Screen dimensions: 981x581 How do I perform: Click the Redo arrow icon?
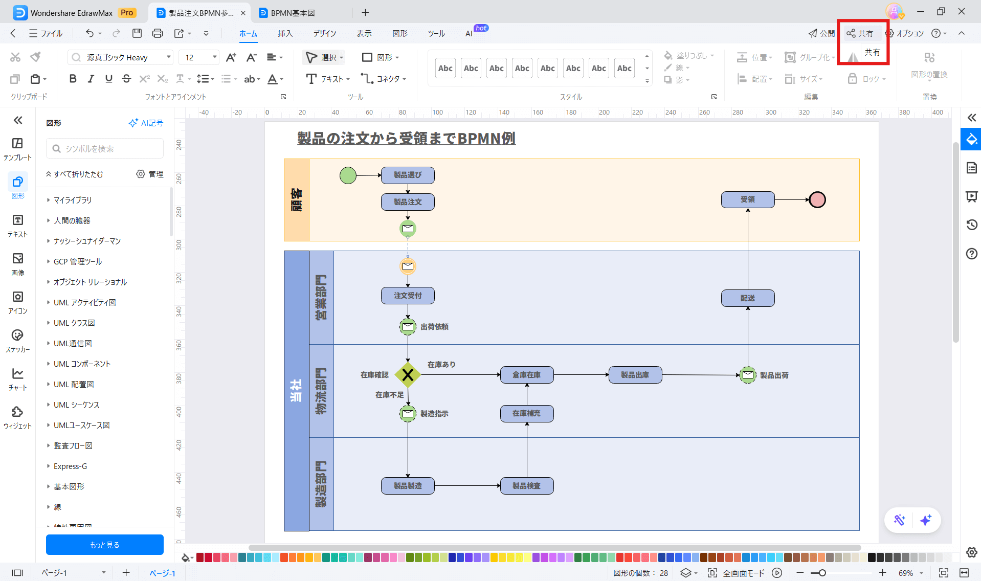[x=116, y=33]
